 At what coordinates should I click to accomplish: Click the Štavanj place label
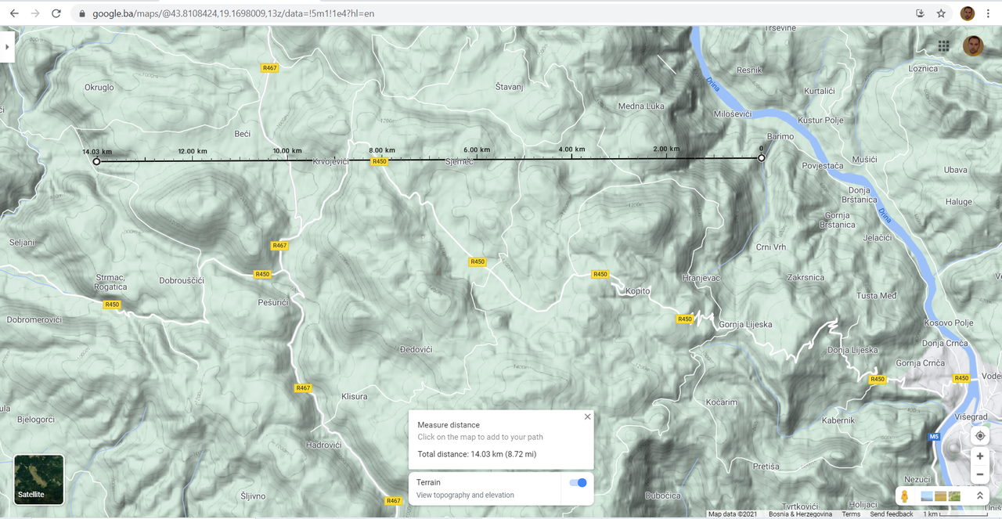tap(510, 87)
